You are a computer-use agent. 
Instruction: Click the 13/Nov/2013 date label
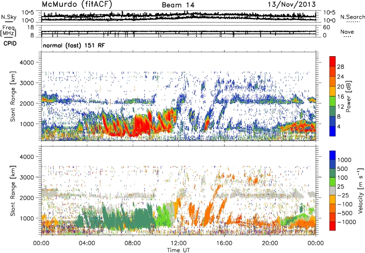click(292, 5)
